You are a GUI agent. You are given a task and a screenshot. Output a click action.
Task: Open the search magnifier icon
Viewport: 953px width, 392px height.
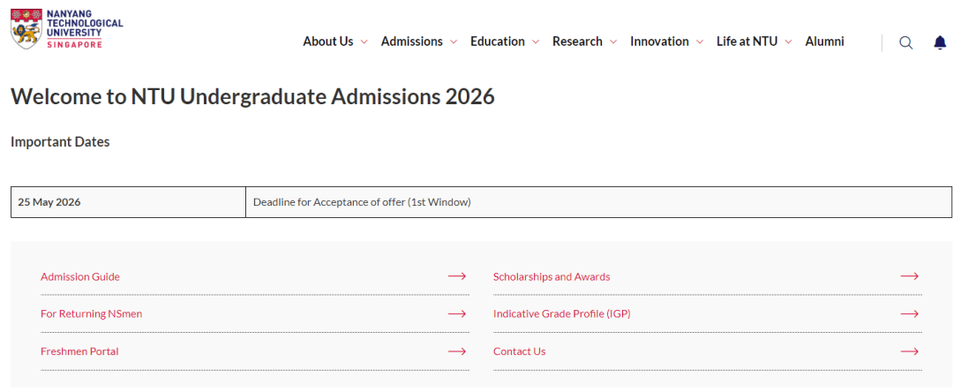click(905, 42)
